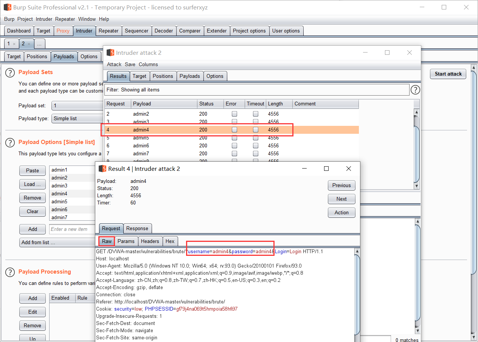Open the Payload set dropdown
The height and width of the screenshot is (342, 478).
pyautogui.click(x=78, y=106)
